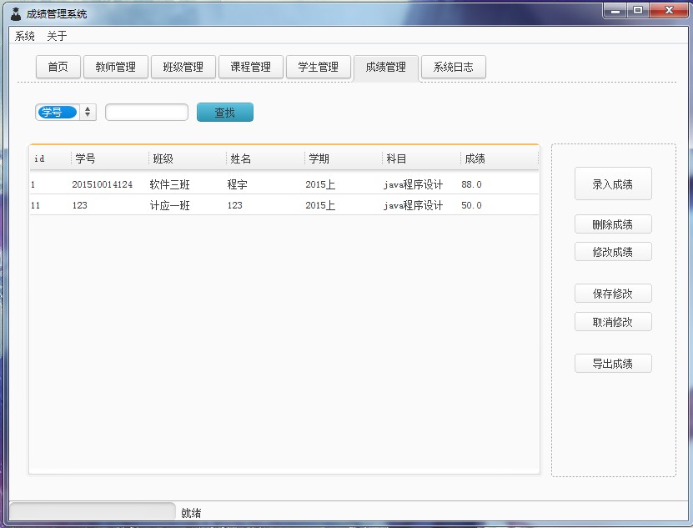Image resolution: width=693 pixels, height=528 pixels.
Task: Click the dropdown's up/down arrow stepper
Action: tap(88, 113)
